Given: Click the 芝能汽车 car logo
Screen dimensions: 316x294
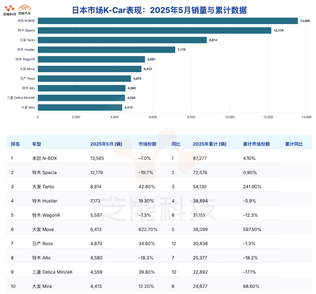Looking at the screenshot, I should tap(24, 8).
